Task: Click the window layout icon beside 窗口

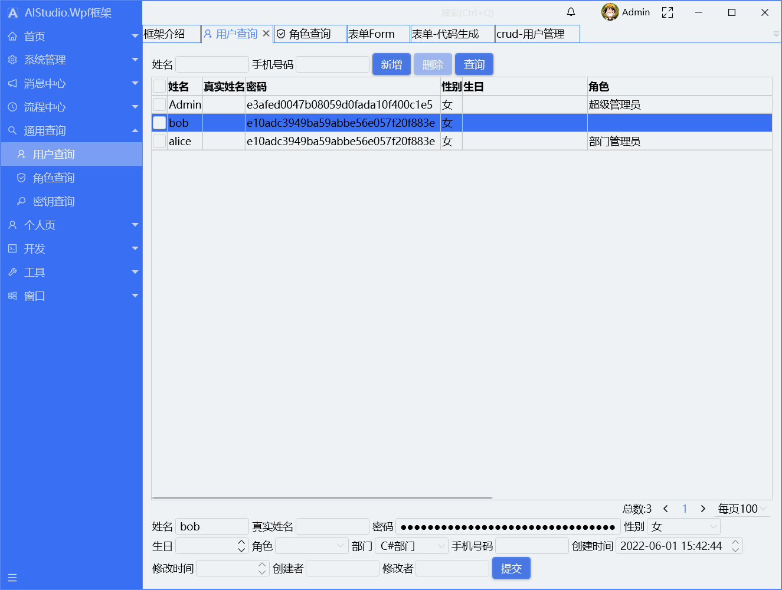Action: point(12,296)
